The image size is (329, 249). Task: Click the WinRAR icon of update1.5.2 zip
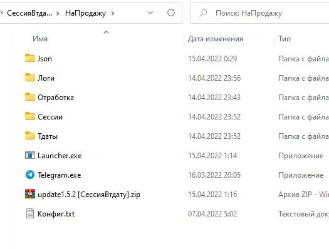pos(30,194)
